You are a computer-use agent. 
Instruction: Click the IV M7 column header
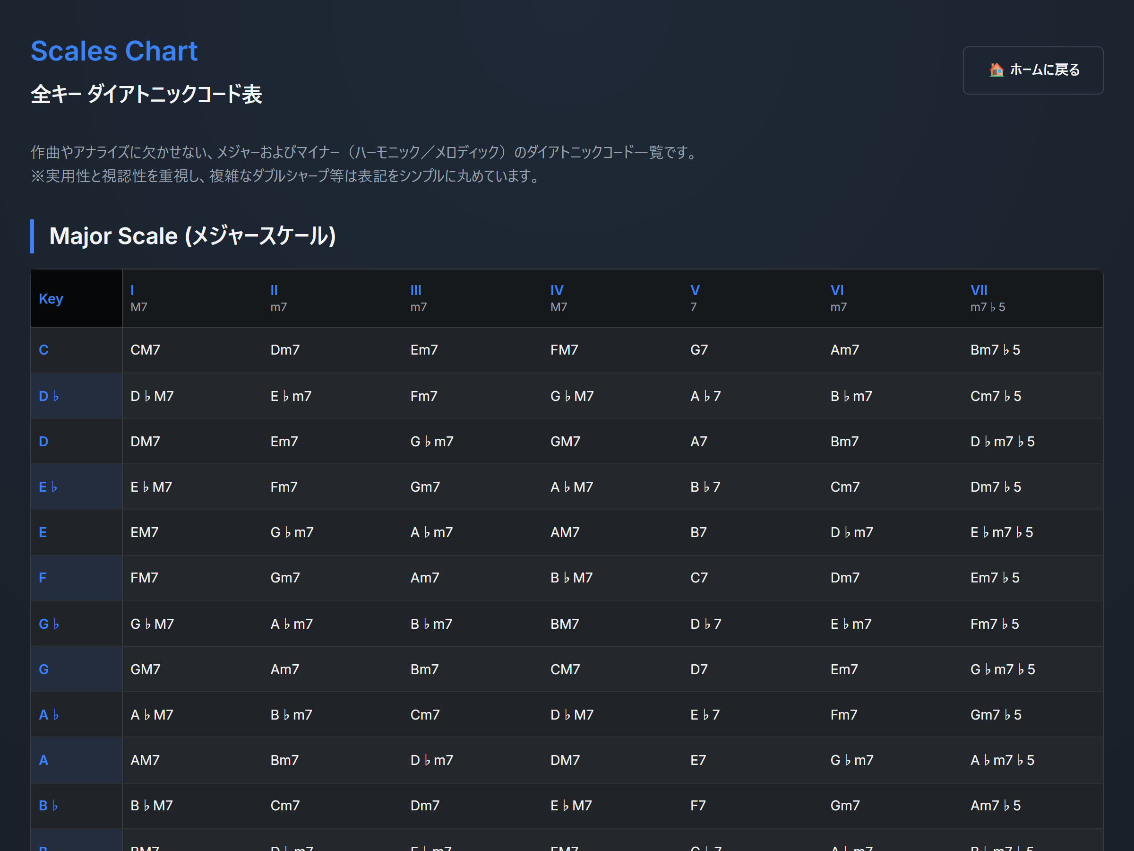click(x=558, y=298)
